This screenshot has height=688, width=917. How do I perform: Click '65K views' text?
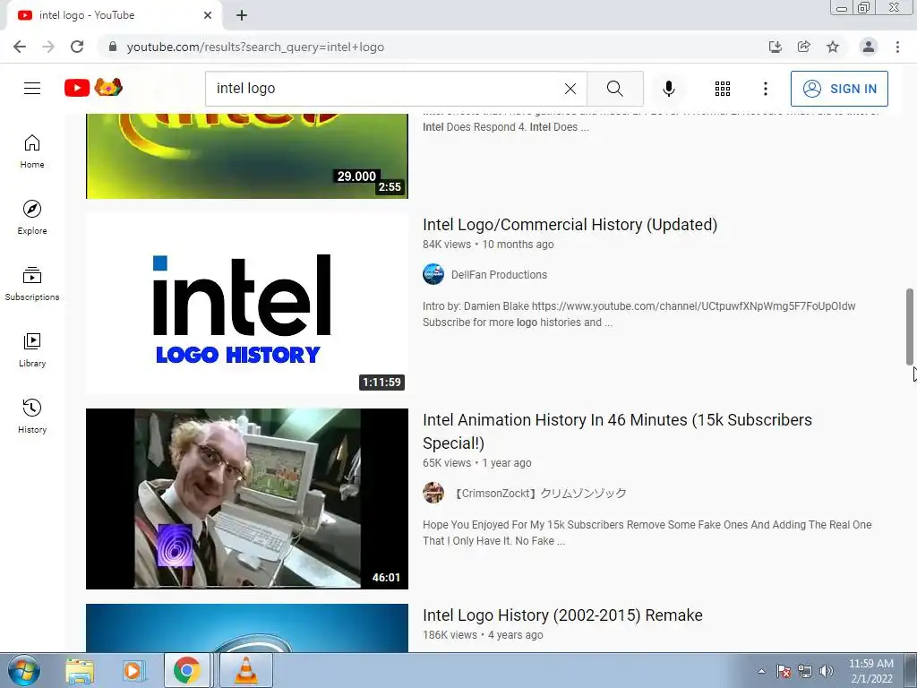click(x=447, y=463)
